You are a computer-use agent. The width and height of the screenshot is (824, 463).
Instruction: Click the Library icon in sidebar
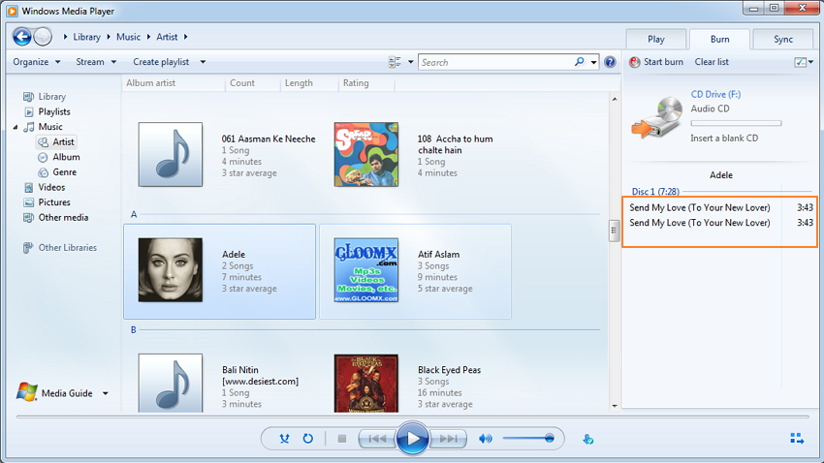[x=28, y=97]
